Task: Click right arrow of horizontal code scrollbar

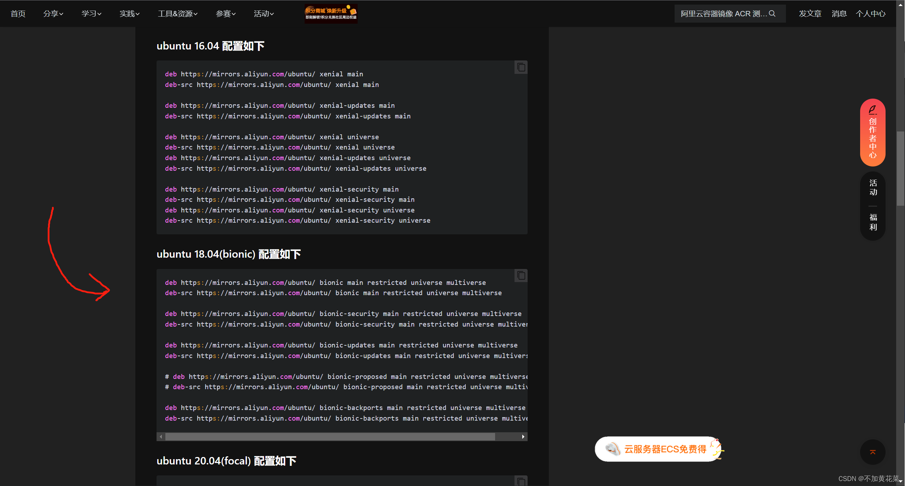Action: click(523, 437)
